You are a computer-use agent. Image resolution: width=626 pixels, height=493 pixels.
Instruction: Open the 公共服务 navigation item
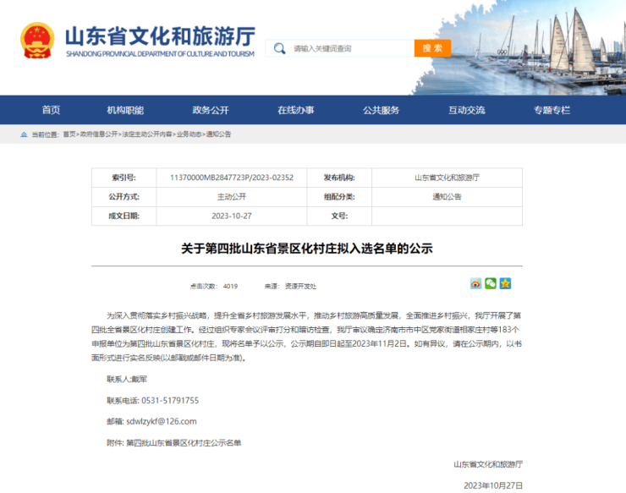(x=381, y=110)
